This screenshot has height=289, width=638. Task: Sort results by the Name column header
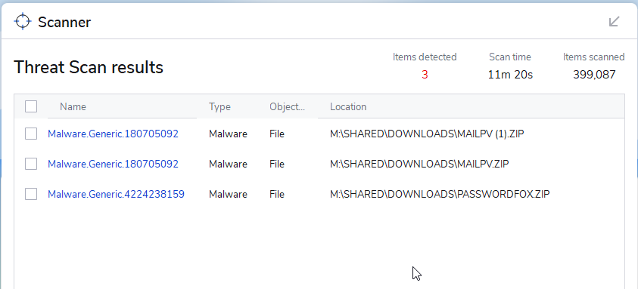coord(73,106)
